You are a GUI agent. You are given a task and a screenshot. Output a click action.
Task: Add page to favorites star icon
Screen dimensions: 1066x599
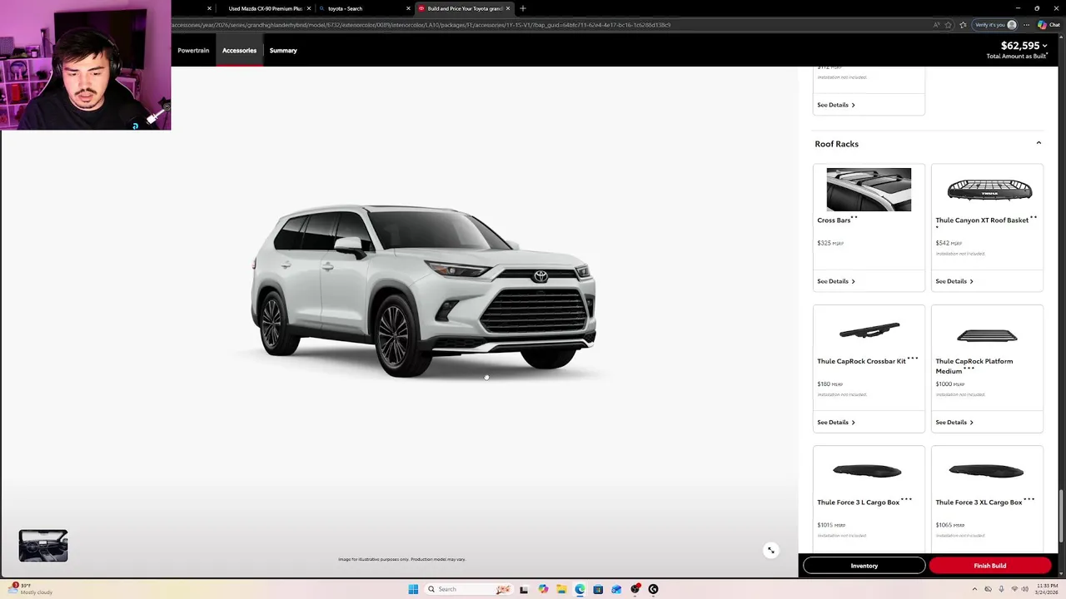coord(948,25)
